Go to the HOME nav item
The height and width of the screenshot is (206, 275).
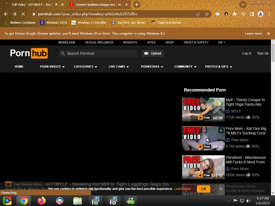pos(19,67)
